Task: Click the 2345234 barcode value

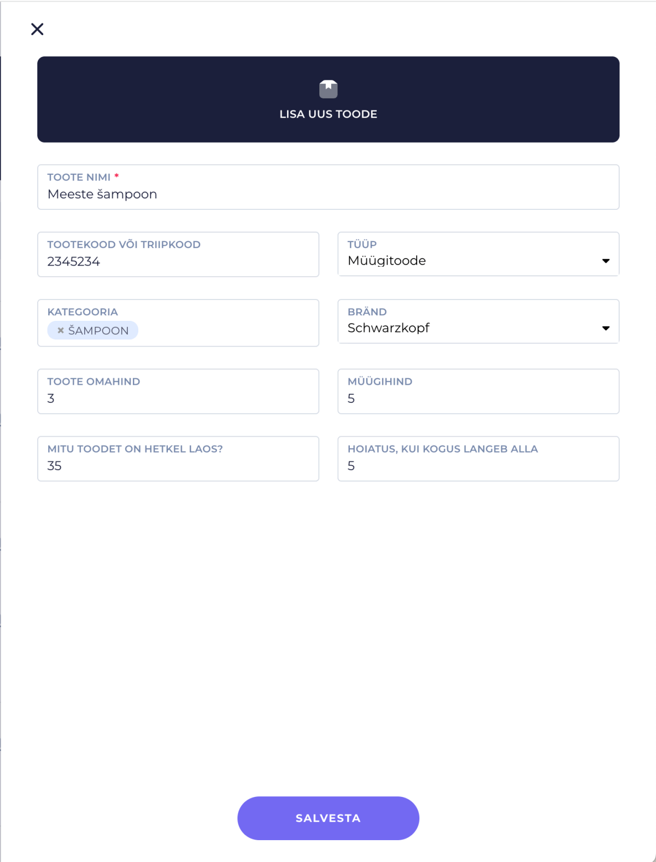Action: click(x=74, y=261)
